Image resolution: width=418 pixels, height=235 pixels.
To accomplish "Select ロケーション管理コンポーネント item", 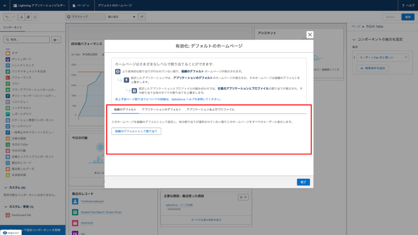I will click(29, 120).
